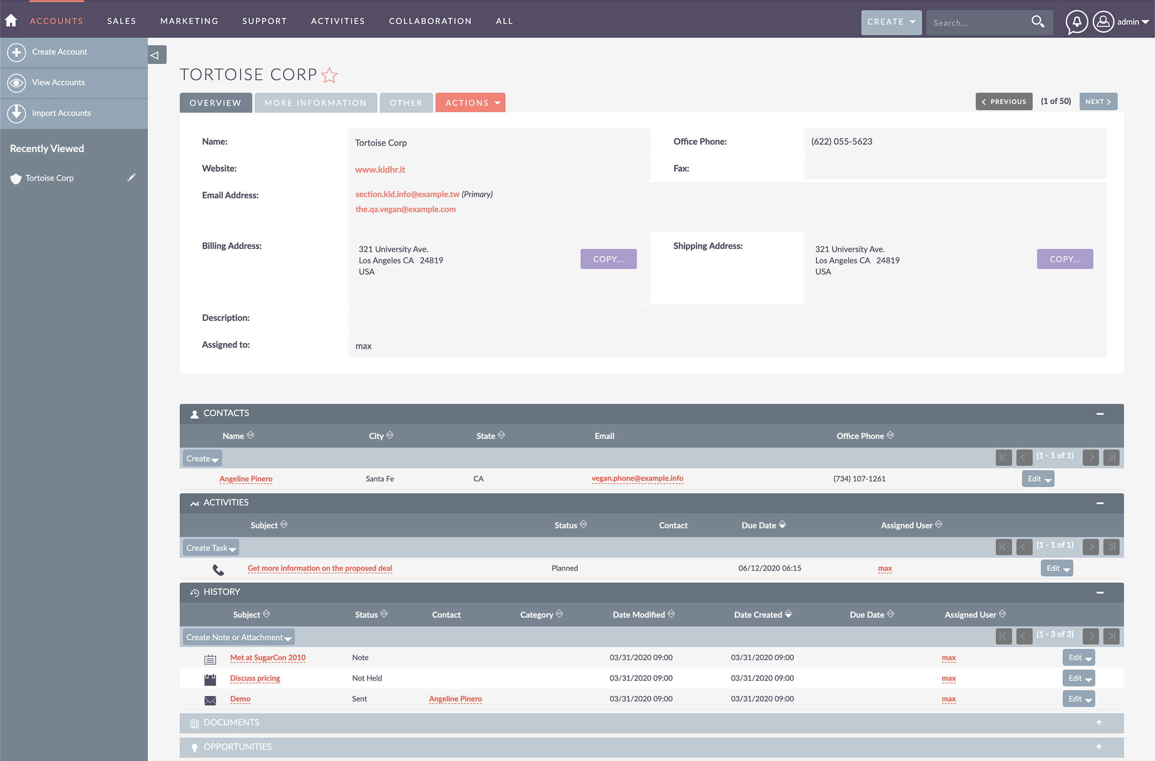Screen dimensions: 1155x761
Task: Open the Actions dropdown
Action: pos(470,102)
